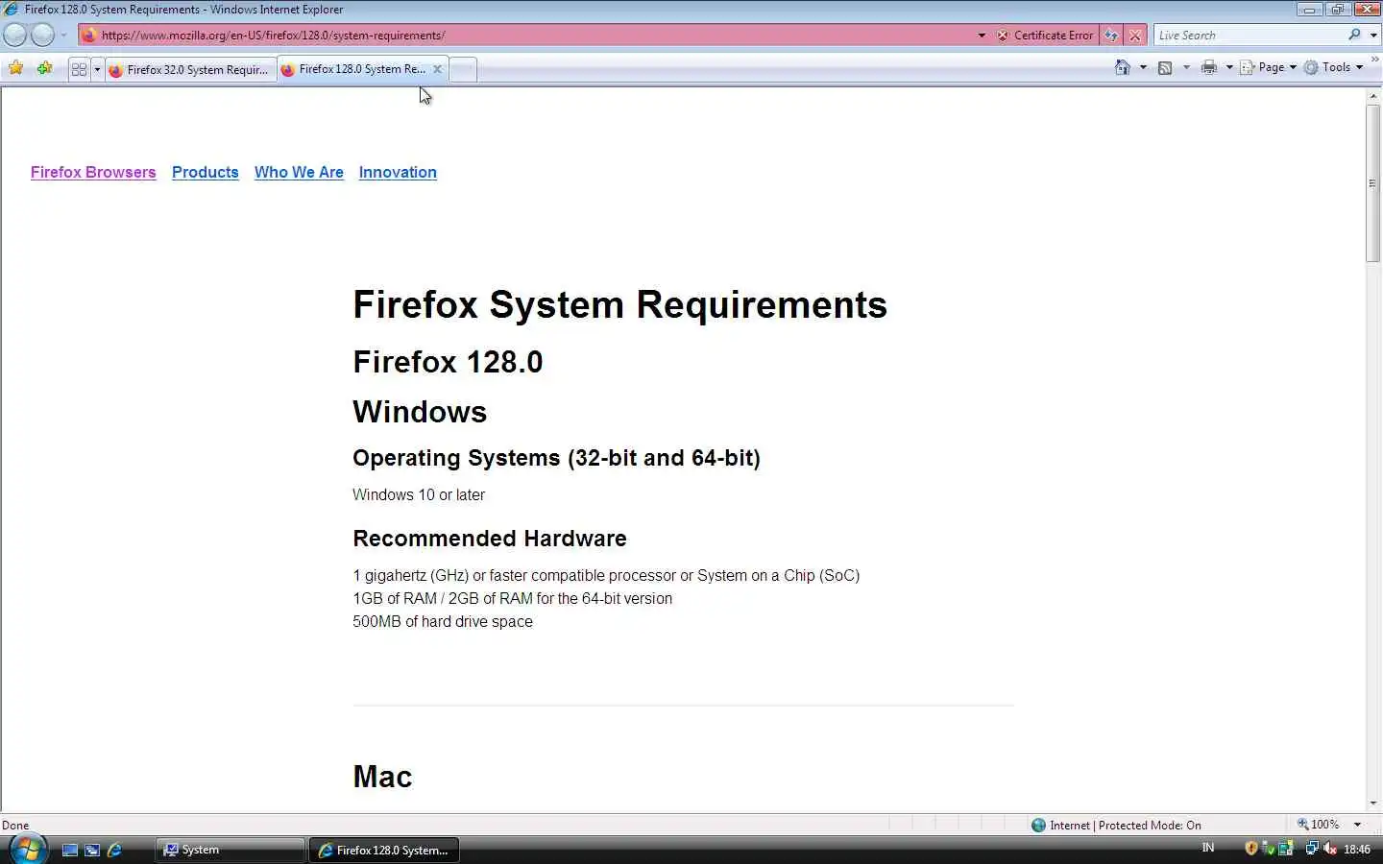The image size is (1383, 864).
Task: Expand the tab list dropdown arrow
Action: click(97, 69)
